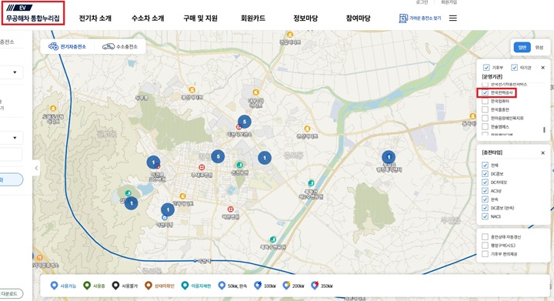Check the 한국컴퓨터 operator
This screenshot has width=554, height=301.
(485, 101)
